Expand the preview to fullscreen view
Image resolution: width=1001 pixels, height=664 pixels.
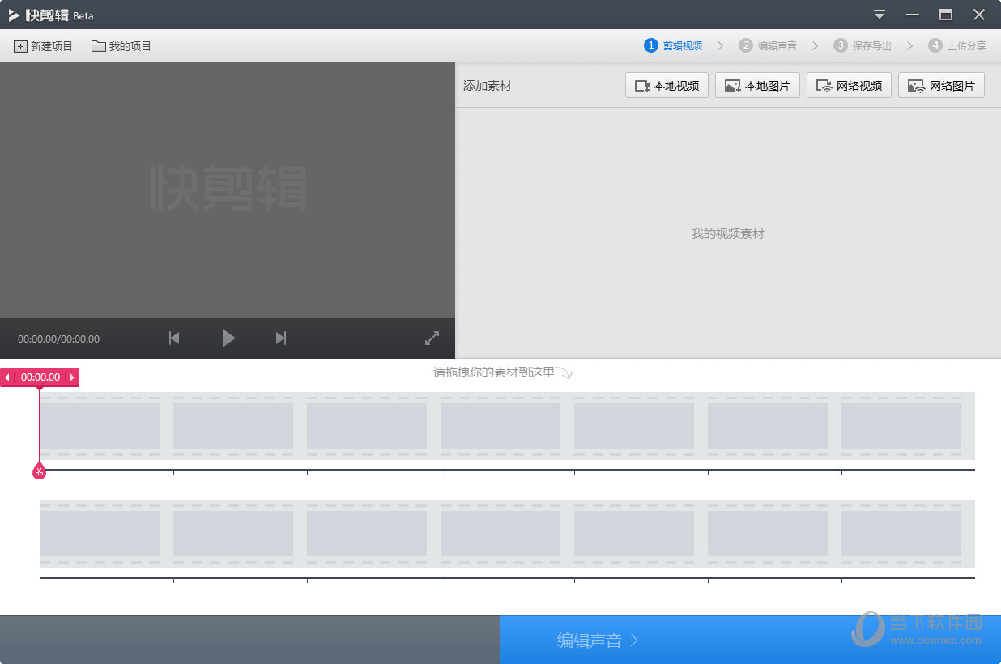(x=432, y=338)
